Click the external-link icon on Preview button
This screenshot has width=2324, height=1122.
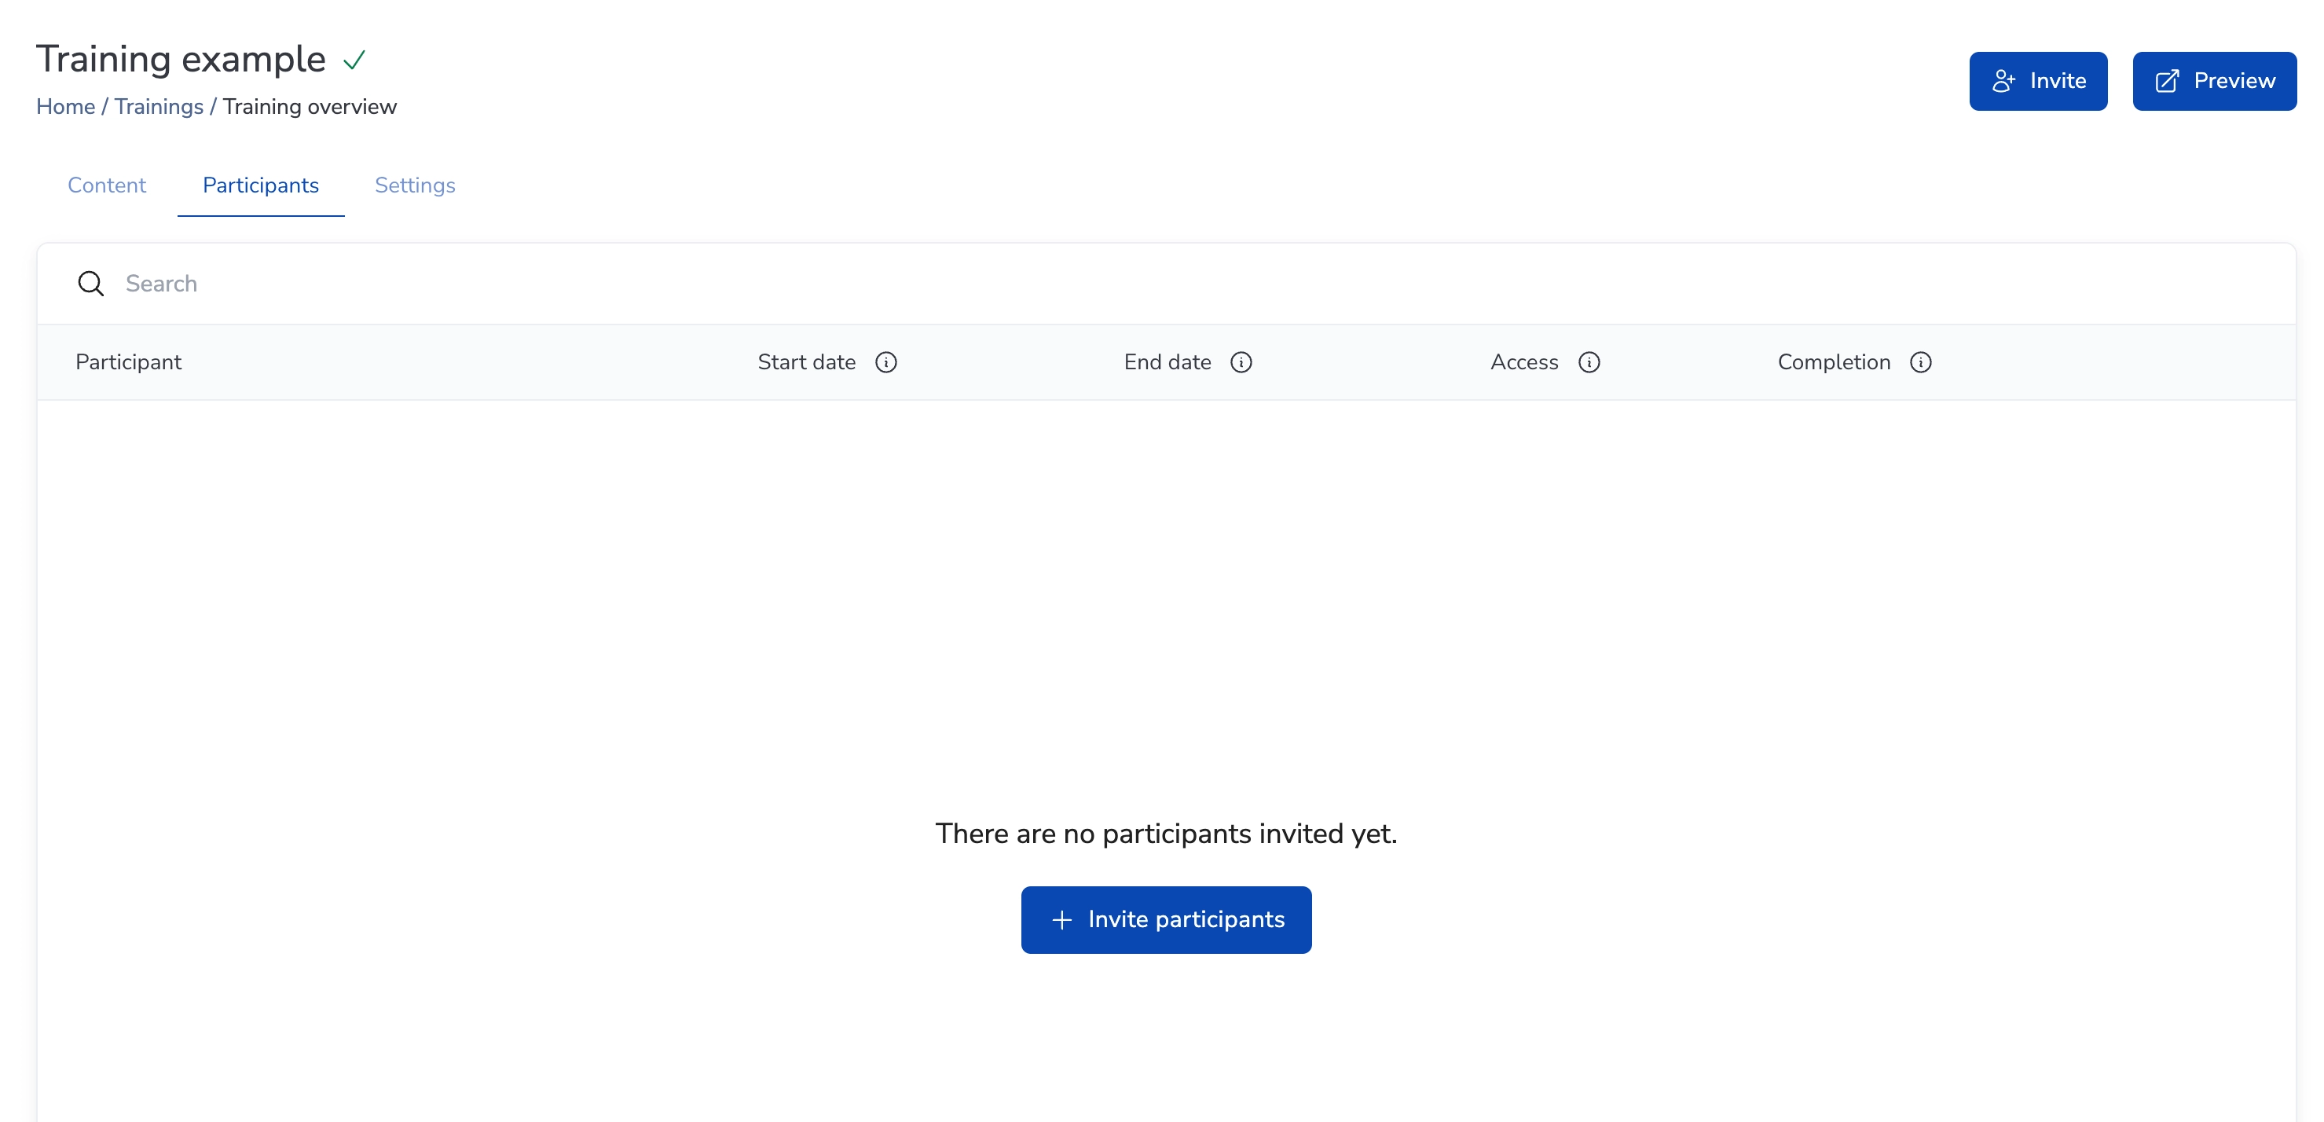pyautogui.click(x=2167, y=81)
